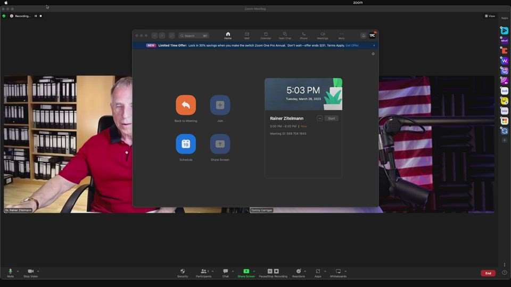Open Reactions in the meeting toolbar
The image size is (511, 287).
[298, 273]
